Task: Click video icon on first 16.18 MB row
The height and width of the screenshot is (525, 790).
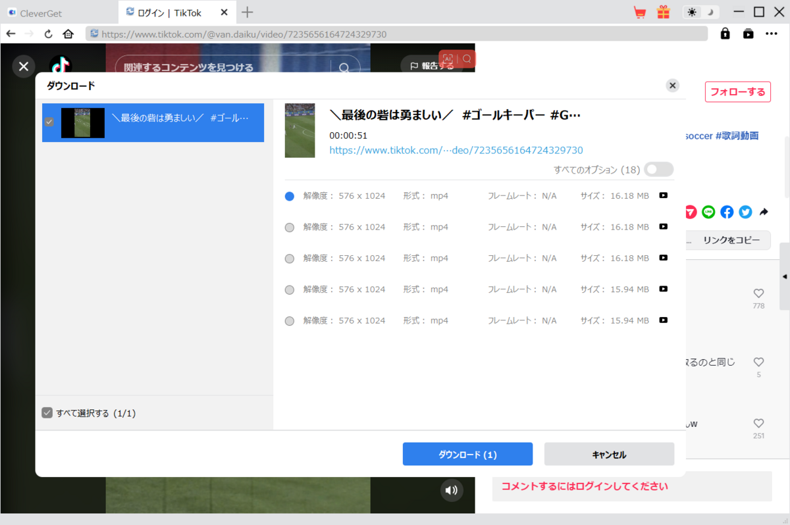Action: point(664,195)
